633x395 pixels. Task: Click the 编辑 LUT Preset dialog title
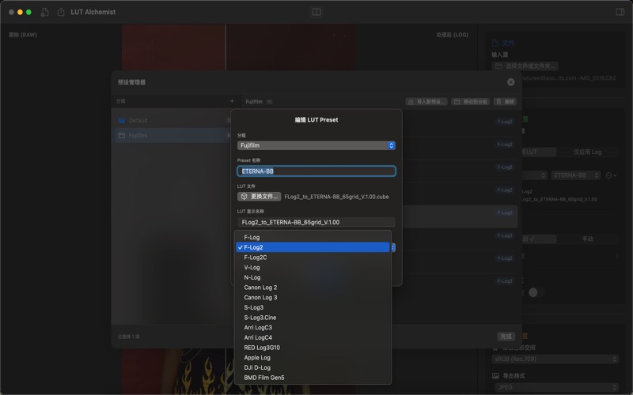tap(316, 120)
